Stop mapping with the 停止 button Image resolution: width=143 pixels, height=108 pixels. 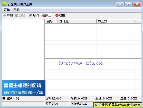click(x=46, y=15)
